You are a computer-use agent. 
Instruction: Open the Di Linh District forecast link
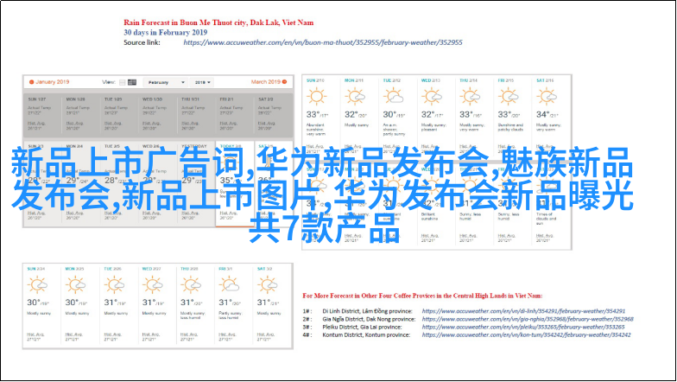523,311
